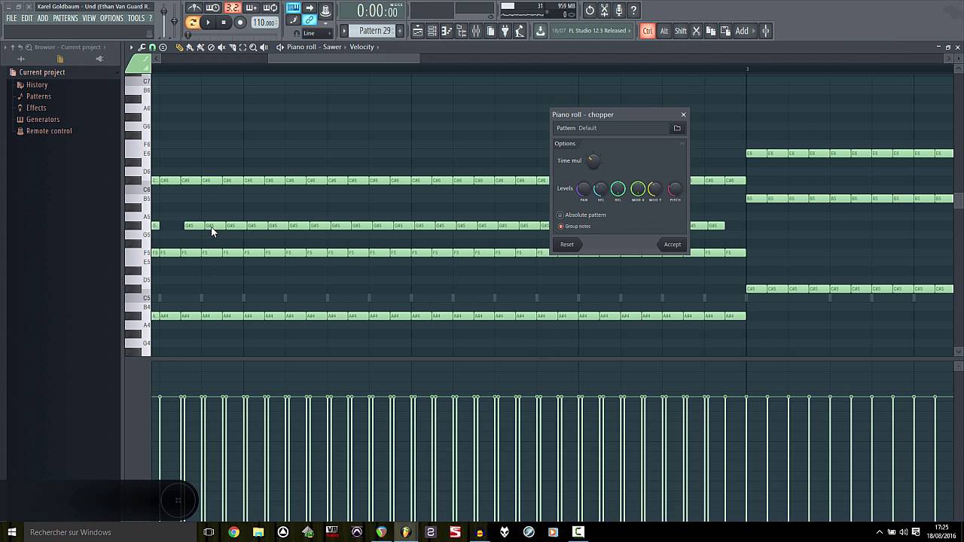This screenshot has height=542, width=964.
Task: Expand the Remote control item in browser
Action: point(49,131)
